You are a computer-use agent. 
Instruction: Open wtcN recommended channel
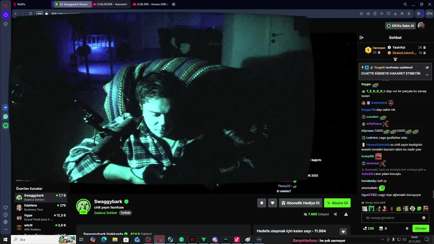coord(41,227)
